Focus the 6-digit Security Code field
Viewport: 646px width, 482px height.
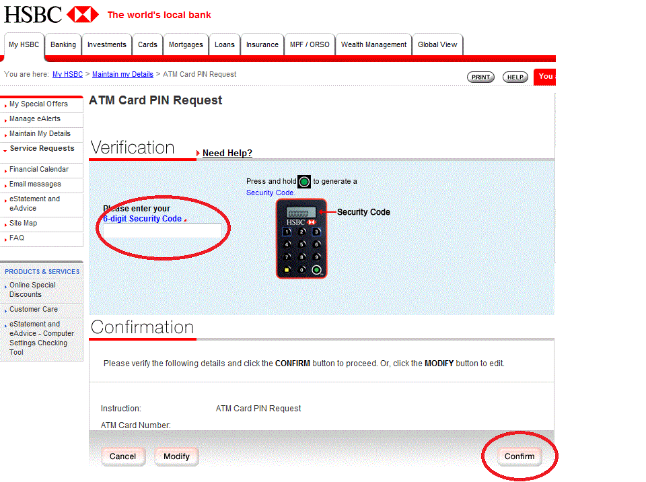pos(162,230)
